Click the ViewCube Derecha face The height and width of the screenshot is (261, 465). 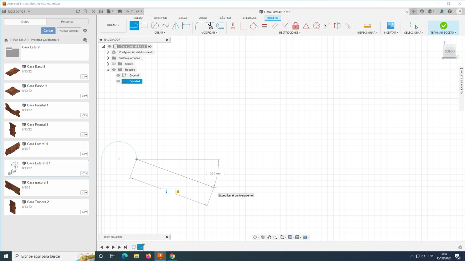(x=450, y=51)
